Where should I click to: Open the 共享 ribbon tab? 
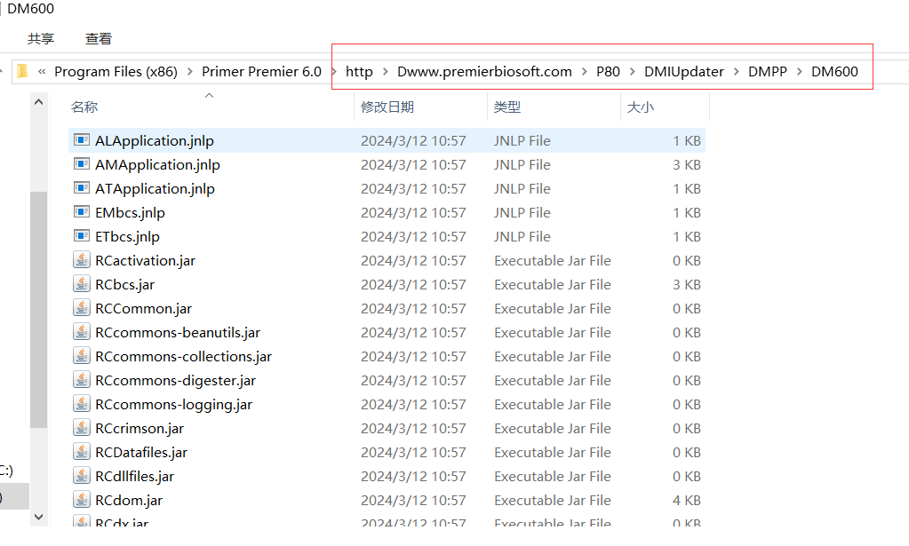click(41, 39)
